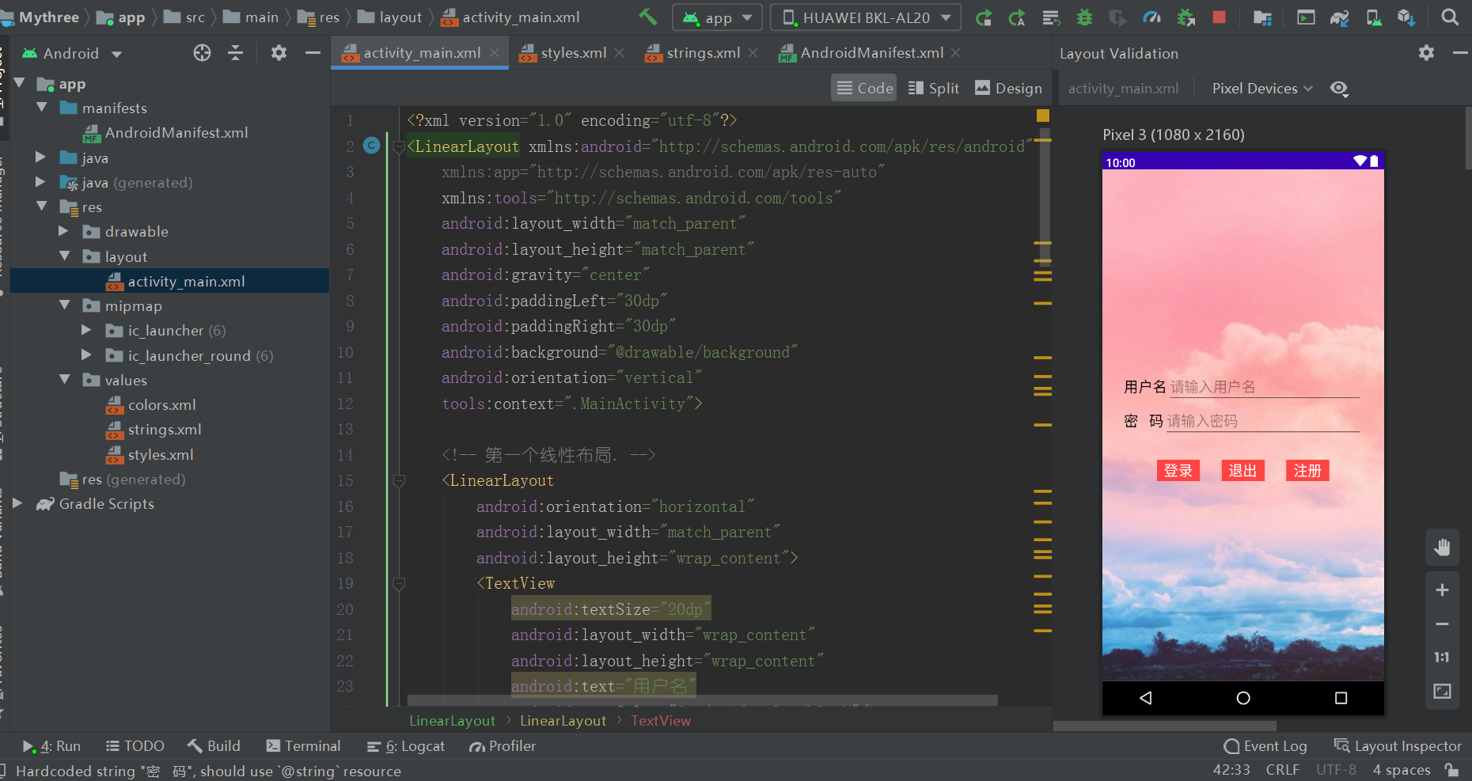Open the Pixel Devices dropdown

[x=1261, y=89]
